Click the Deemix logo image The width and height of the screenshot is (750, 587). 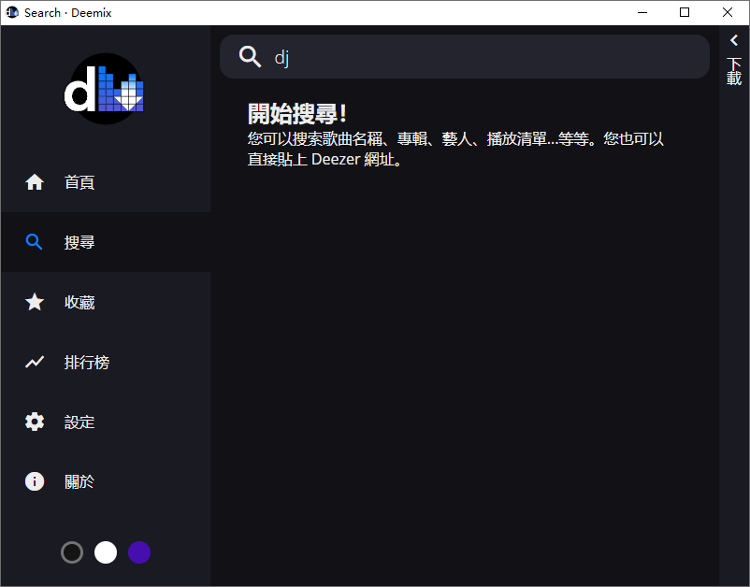(x=104, y=89)
